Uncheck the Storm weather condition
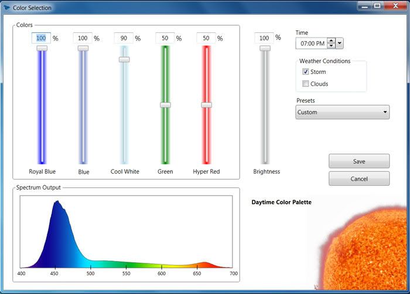This screenshot has width=410, height=294. pos(306,72)
